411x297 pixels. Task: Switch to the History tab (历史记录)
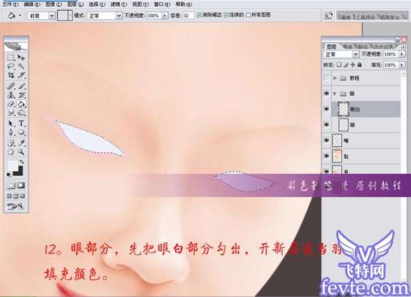click(384, 47)
